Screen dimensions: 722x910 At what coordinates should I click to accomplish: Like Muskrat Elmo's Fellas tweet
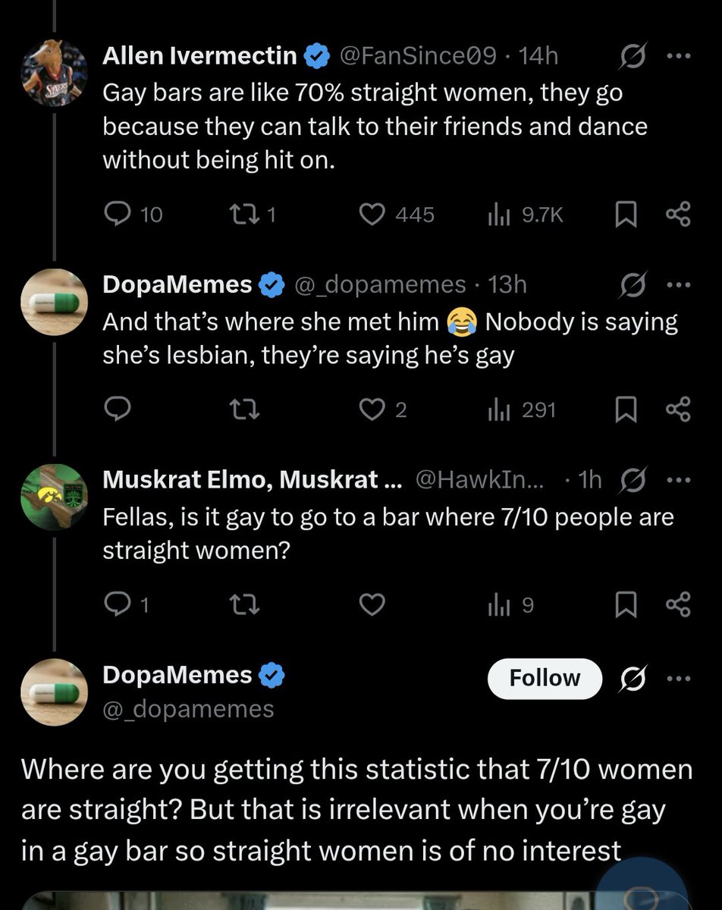[x=372, y=605]
